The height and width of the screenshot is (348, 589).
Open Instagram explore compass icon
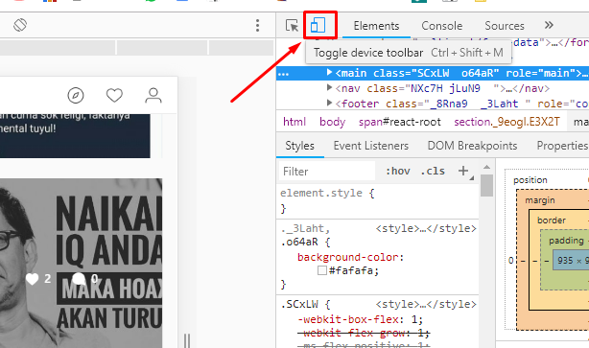76,95
